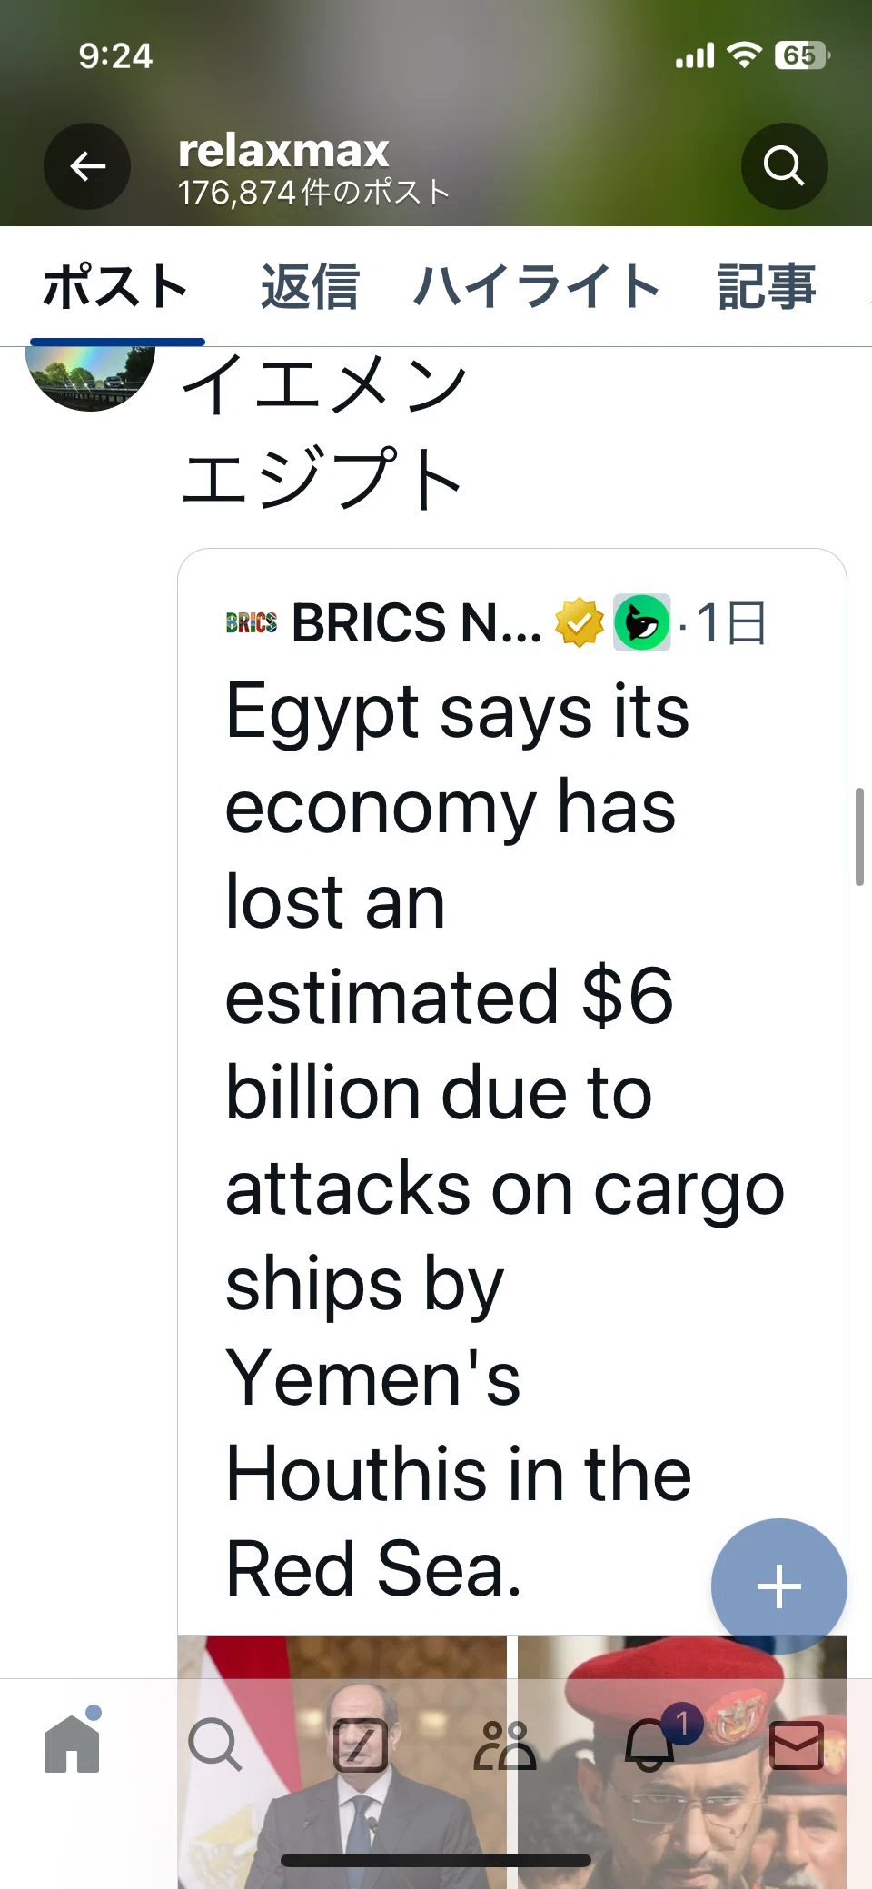Open profile search magnifier icon
872x1889 pixels.
pyautogui.click(x=784, y=166)
